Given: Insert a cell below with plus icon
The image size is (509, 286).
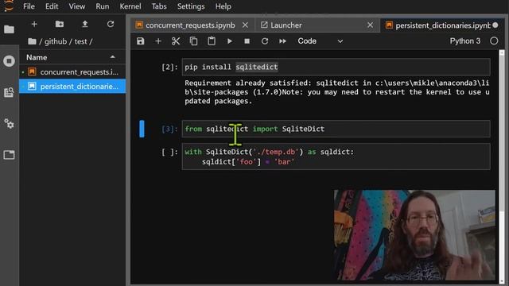Looking at the screenshot, I should 158,41.
